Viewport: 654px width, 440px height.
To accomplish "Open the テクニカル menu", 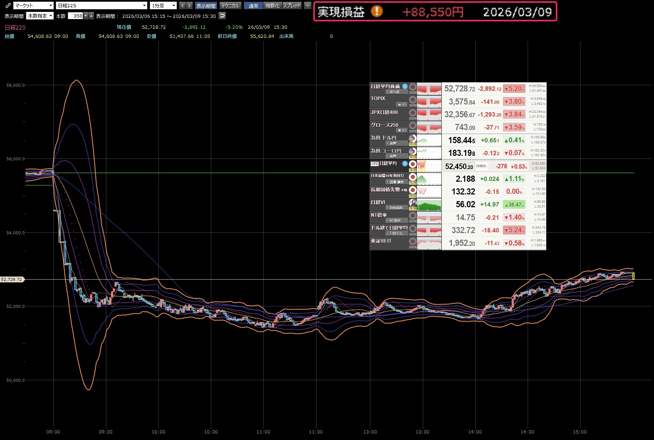I will coord(230,5).
